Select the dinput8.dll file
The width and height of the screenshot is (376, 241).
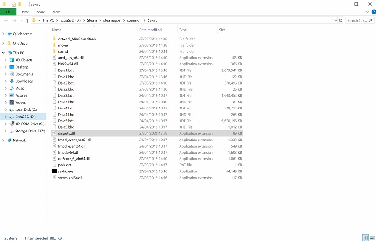click(x=66, y=133)
